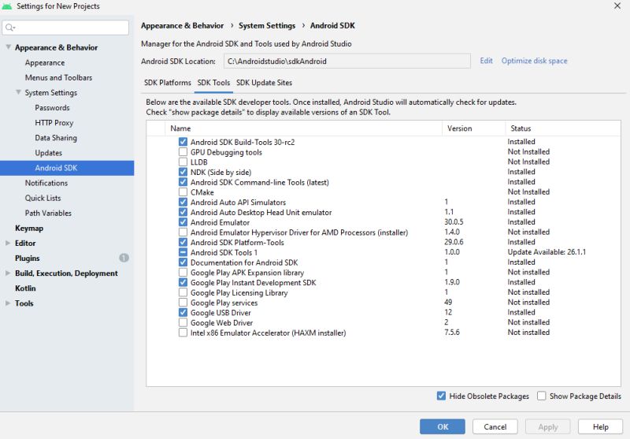Uncheck Android SDK Command-line Tools (latest)
The height and width of the screenshot is (439, 630).
coord(183,182)
